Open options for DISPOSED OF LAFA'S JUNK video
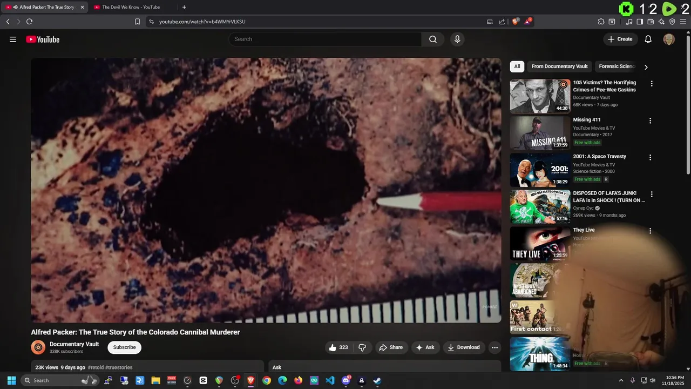 [x=652, y=194]
